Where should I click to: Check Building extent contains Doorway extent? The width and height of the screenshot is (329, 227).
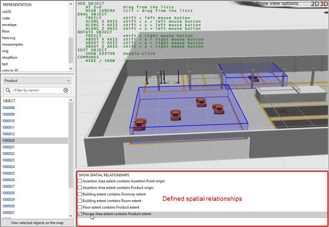pos(80,194)
